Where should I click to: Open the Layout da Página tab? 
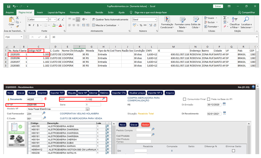[56, 13]
